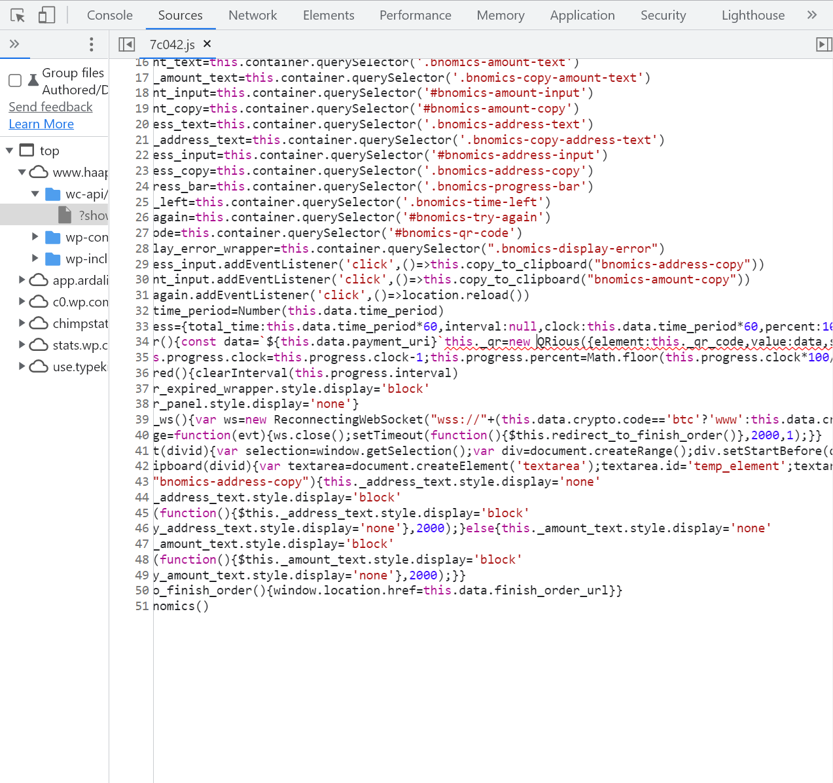The image size is (833, 783).
Task: Click the wc-api folder icon
Action: [x=53, y=194]
